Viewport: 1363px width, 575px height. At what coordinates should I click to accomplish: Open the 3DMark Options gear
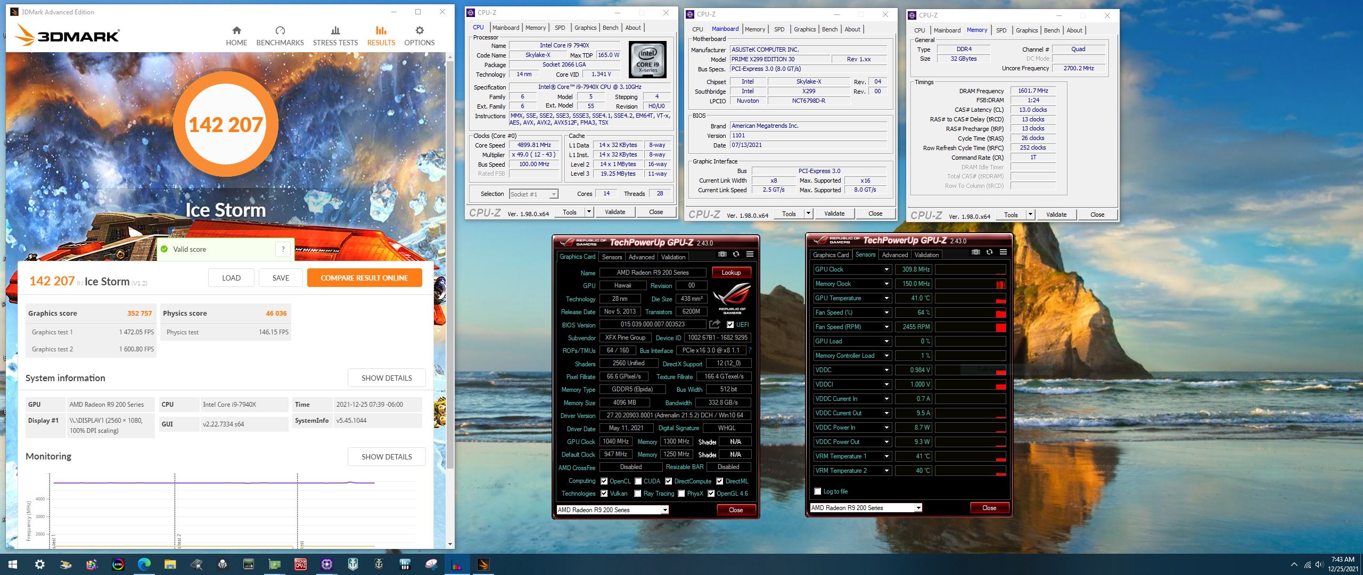(x=420, y=31)
